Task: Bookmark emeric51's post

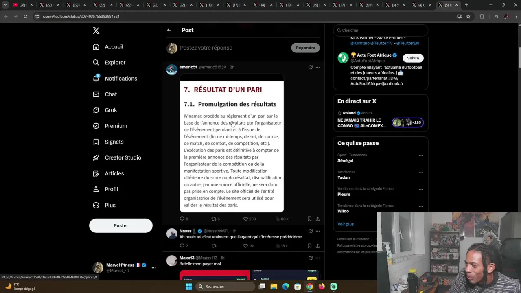Action: point(309,219)
